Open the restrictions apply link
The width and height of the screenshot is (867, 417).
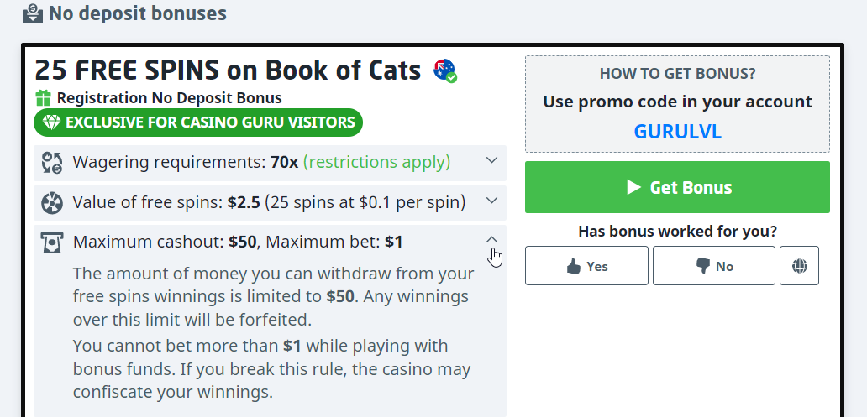pos(376,162)
